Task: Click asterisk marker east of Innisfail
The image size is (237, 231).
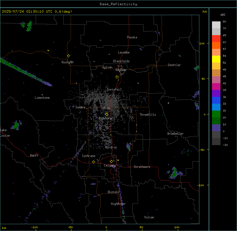Action: point(138,83)
